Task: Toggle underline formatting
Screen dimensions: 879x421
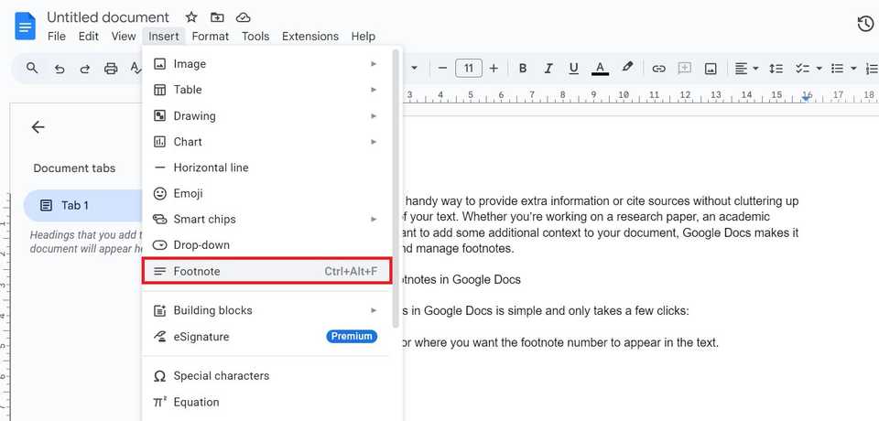Action: 573,69
